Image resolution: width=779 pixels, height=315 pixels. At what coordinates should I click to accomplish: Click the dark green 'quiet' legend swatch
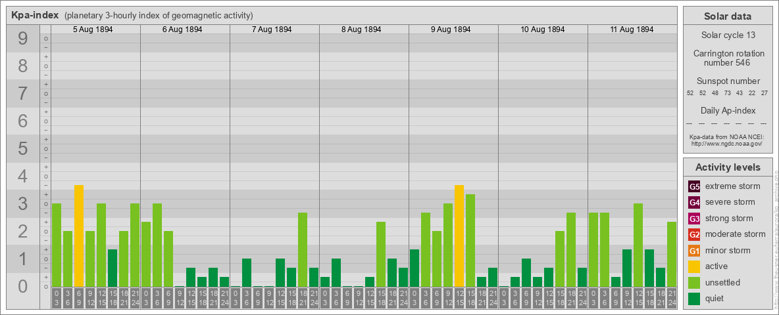695,299
